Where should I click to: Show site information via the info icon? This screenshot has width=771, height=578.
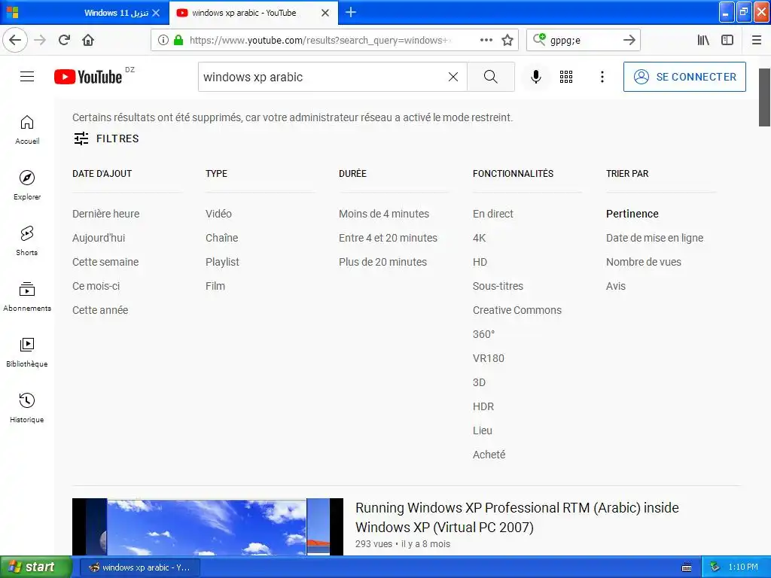pos(163,40)
